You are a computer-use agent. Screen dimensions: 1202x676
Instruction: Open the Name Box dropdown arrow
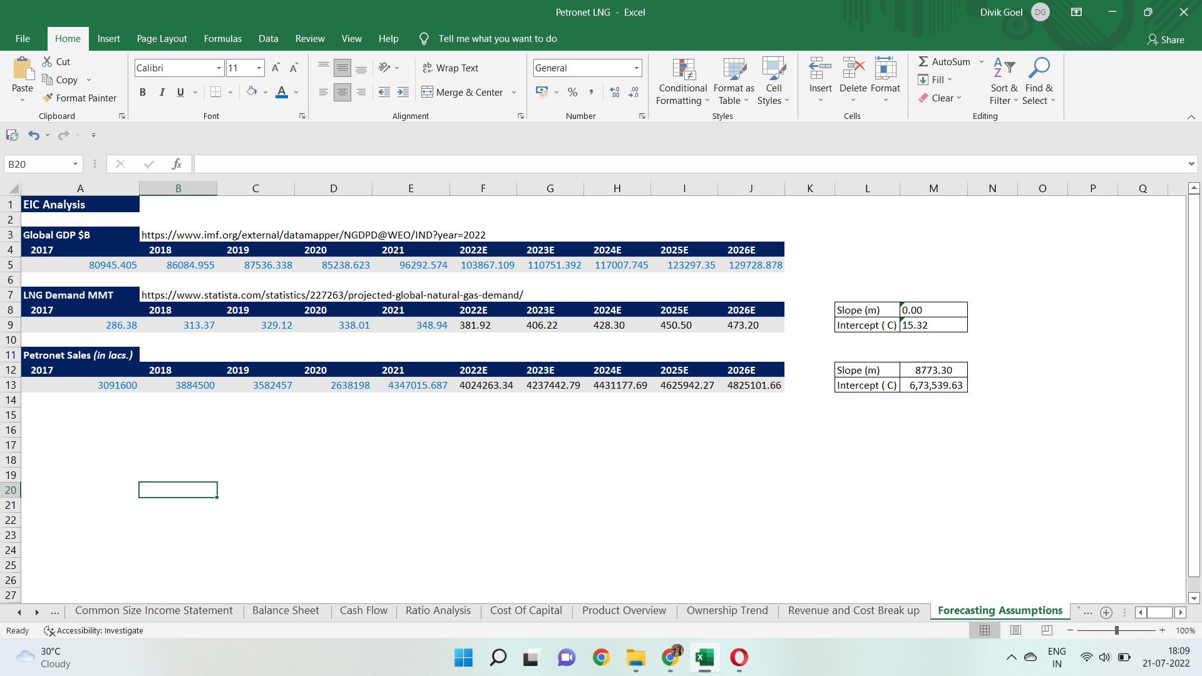[x=75, y=164]
